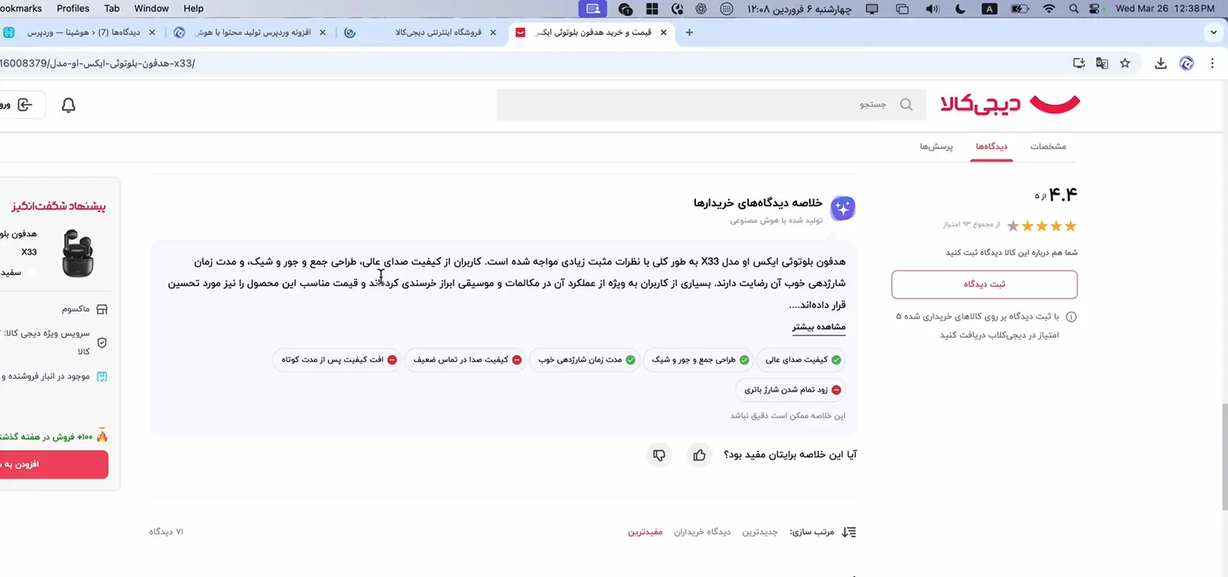Open macOS Spotlight search icon

click(1074, 8)
